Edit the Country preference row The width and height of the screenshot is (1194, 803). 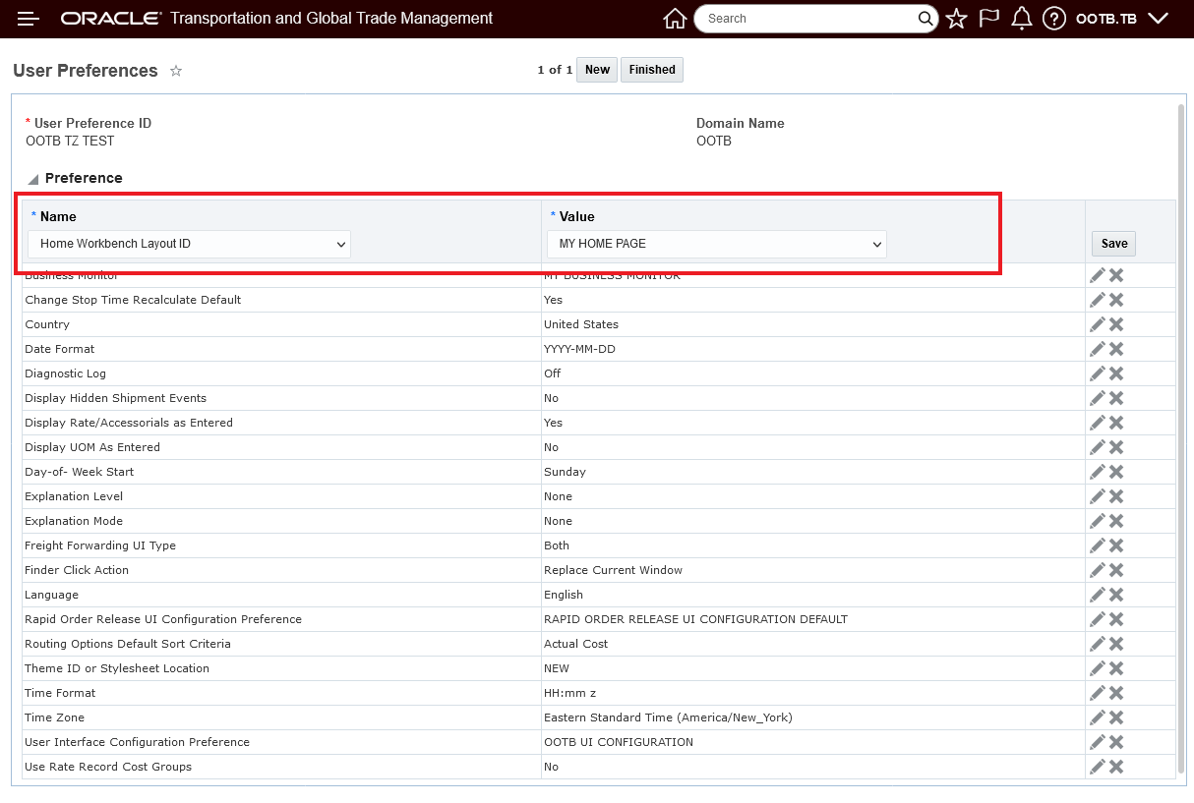point(1098,324)
